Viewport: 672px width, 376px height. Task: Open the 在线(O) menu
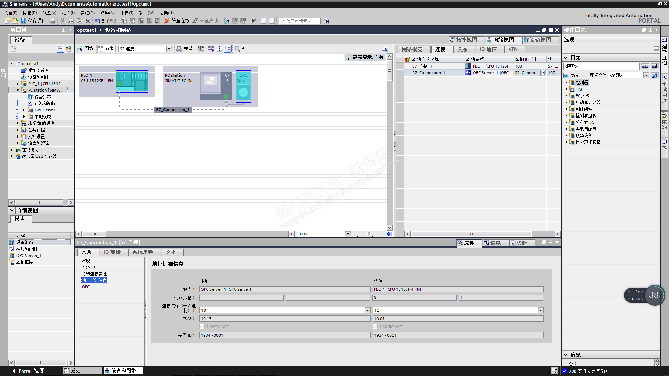click(87, 13)
